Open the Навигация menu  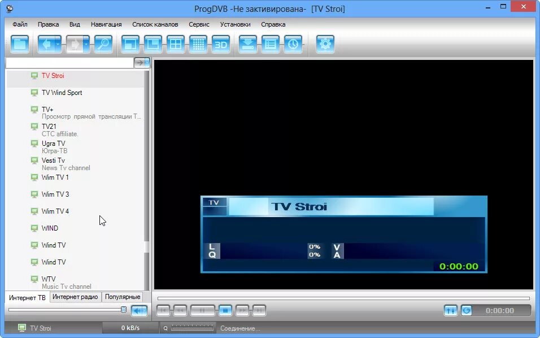point(106,24)
